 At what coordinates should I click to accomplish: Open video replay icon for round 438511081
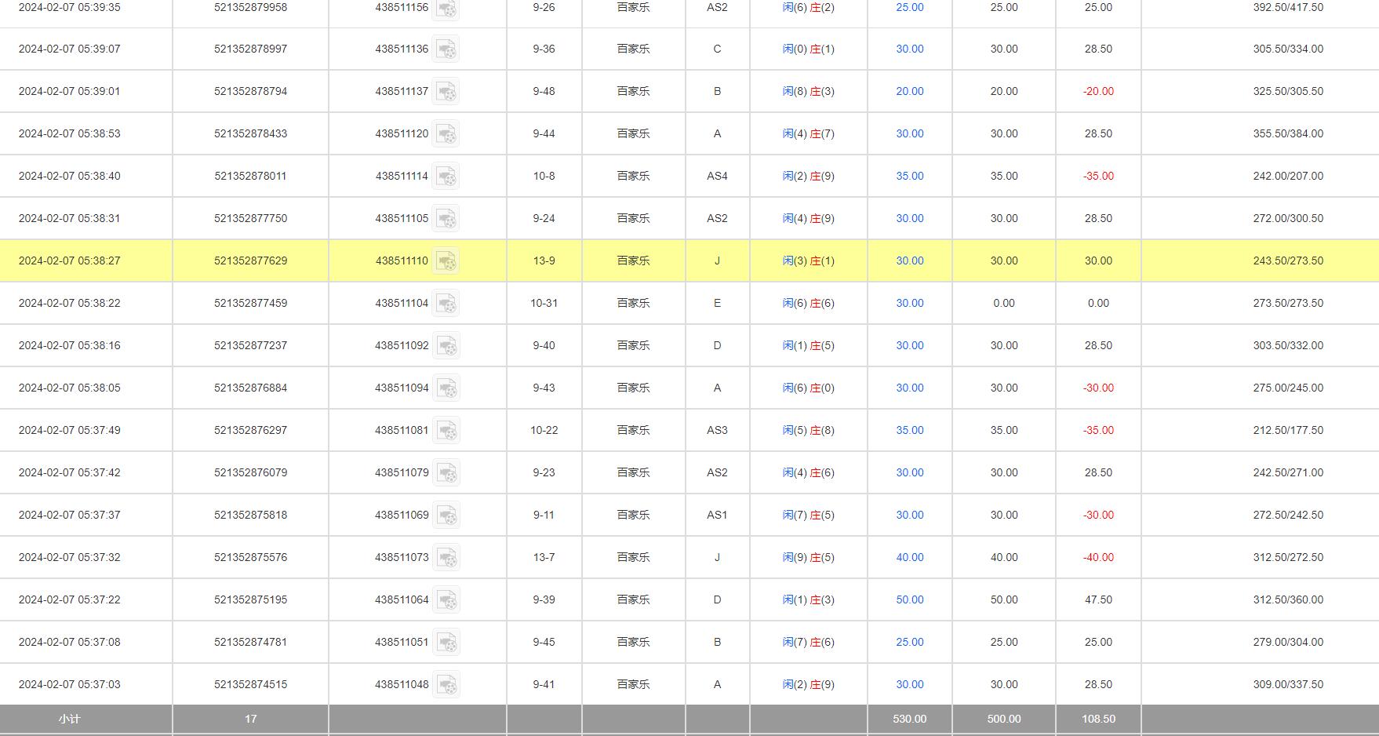[446, 430]
